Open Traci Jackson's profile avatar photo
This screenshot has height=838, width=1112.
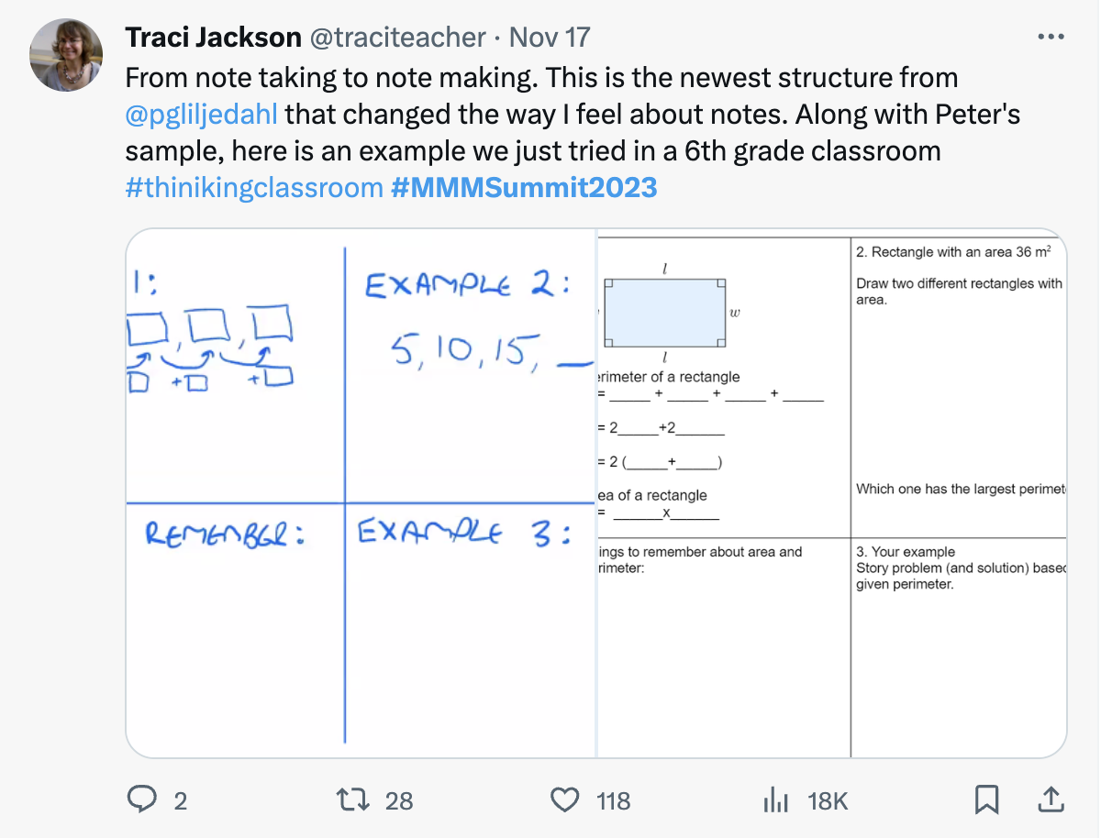(66, 54)
